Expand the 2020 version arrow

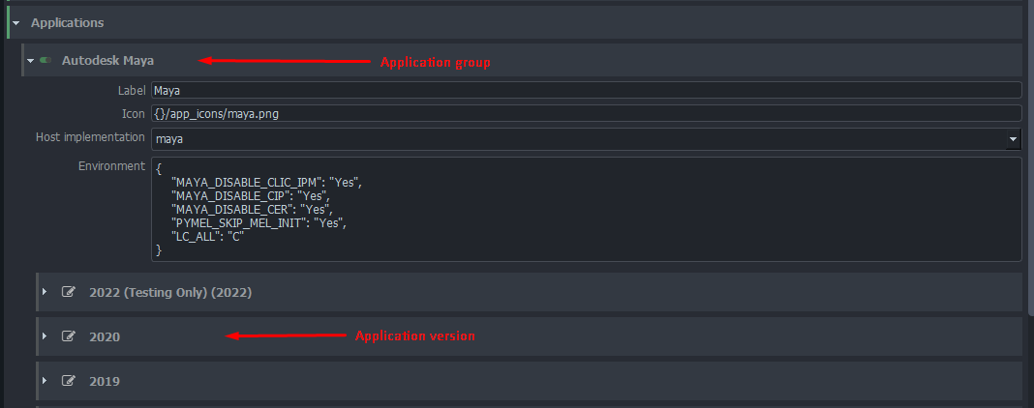click(x=45, y=335)
